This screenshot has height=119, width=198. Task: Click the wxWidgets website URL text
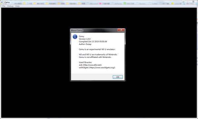[x=102, y=68]
